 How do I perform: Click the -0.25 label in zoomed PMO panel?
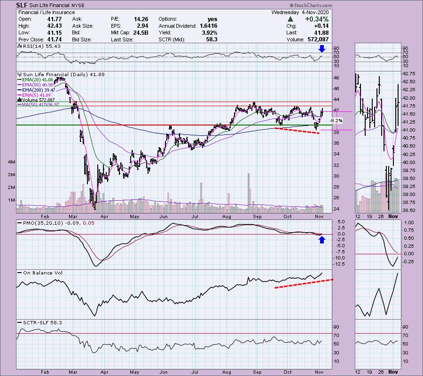coord(409,262)
